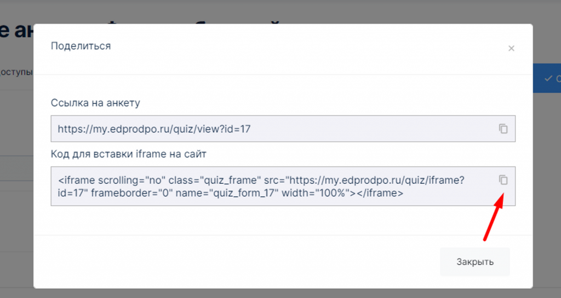Click the Поделиться dialog title
Image resolution: width=561 pixels, height=298 pixels.
[81, 46]
